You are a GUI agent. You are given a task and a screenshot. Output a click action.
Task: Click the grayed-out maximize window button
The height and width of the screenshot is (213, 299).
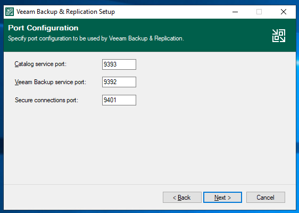pos(259,12)
